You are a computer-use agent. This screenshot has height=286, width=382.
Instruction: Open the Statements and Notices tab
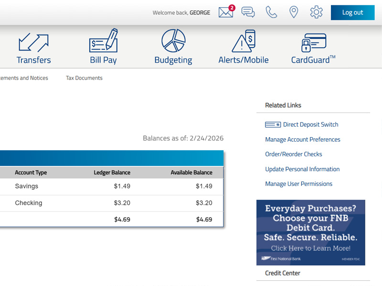[x=23, y=78]
